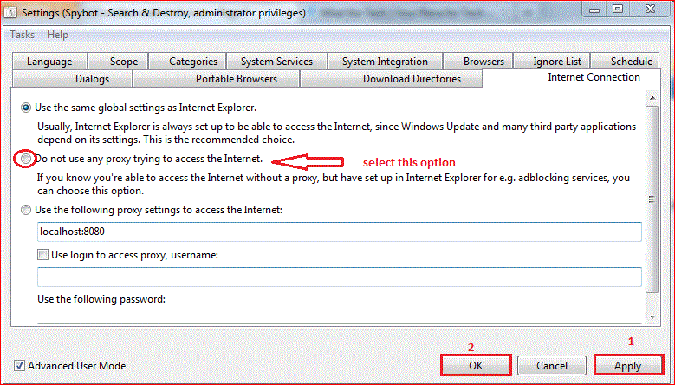Click 'This is the recommended choice' text
The height and width of the screenshot is (385, 675).
tap(218, 140)
